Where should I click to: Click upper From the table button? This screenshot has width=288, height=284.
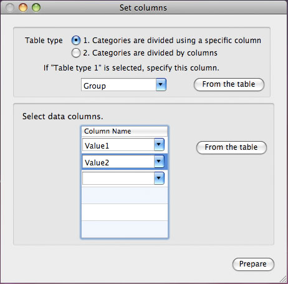click(229, 84)
